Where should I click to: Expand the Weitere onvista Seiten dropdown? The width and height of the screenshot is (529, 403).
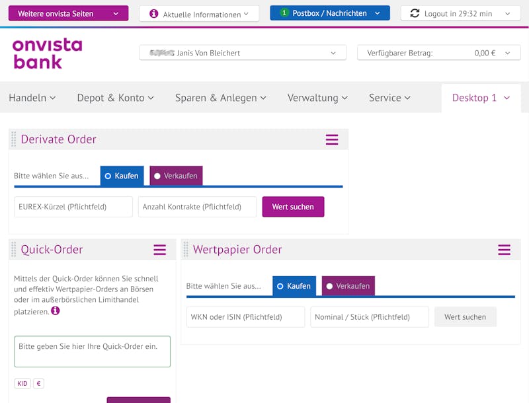69,13
